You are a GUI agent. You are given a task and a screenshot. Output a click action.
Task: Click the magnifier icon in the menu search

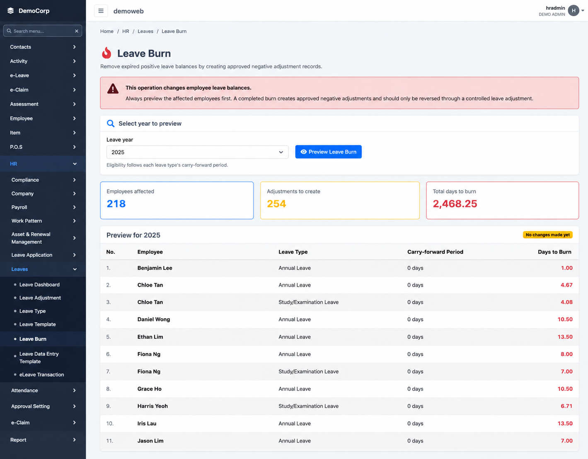tap(9, 31)
